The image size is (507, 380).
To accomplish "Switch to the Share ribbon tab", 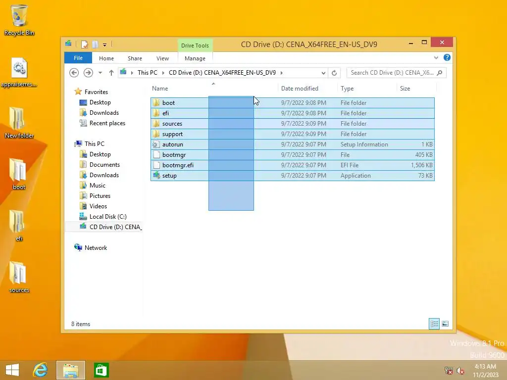I will pos(135,58).
